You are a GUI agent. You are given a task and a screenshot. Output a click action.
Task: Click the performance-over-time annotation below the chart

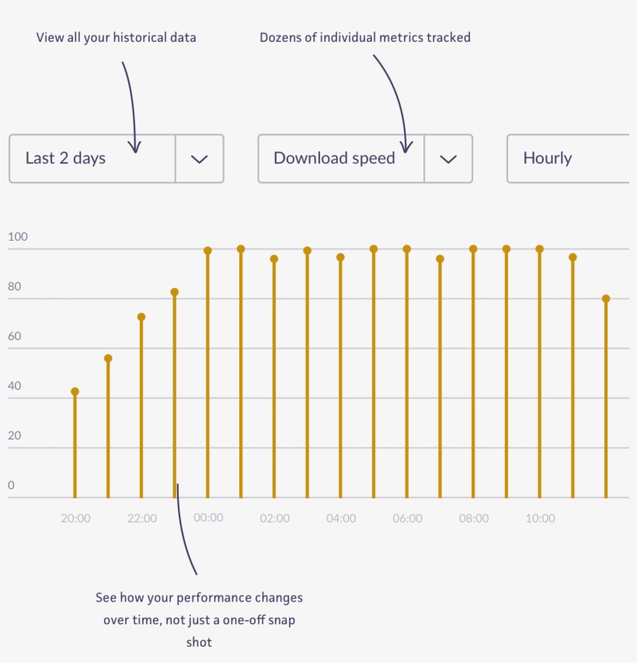[x=199, y=620]
